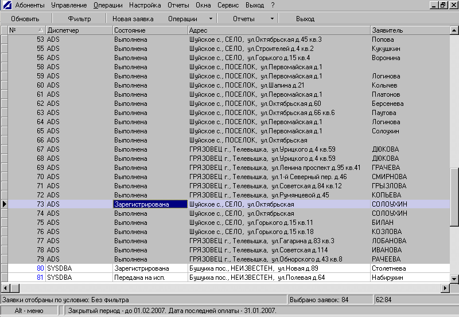Click the application system icon in the menu bar
Image resolution: width=459 pixels, height=317 pixels.
point(6,5)
